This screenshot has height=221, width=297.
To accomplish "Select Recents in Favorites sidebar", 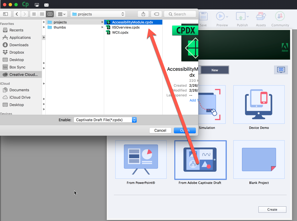I will tap(21, 30).
